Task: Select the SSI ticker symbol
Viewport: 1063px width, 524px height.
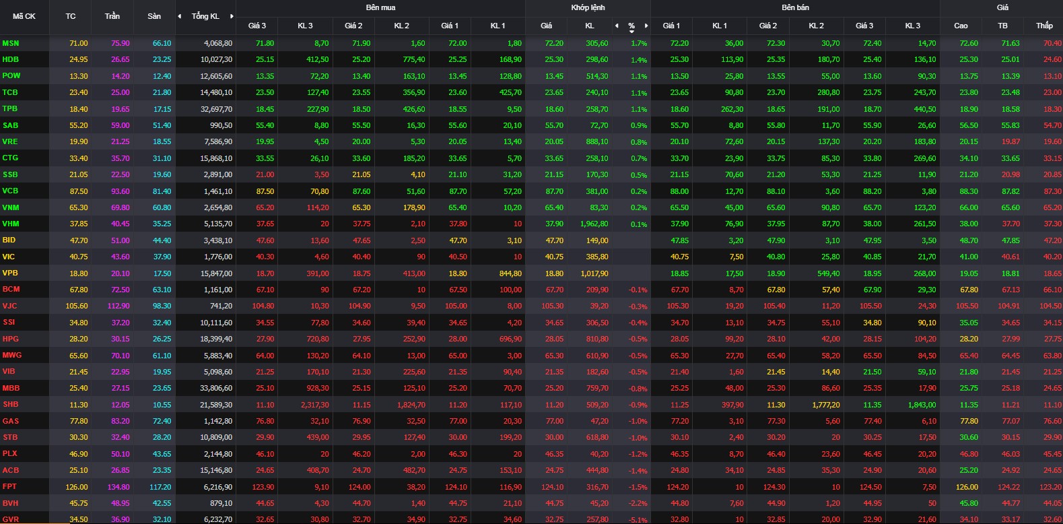Action: pyautogui.click(x=9, y=322)
